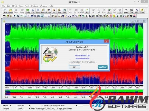Expand the 3:00.2 dropdown in the Original row
This screenshot has width=149, height=111.
click(30, 109)
